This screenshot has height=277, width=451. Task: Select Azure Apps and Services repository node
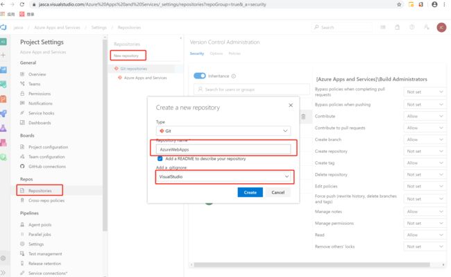tap(145, 78)
